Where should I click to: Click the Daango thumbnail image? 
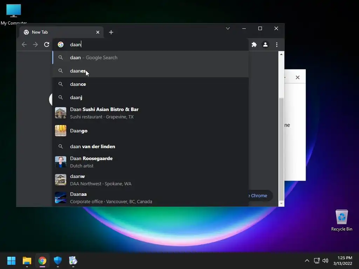[61, 131]
